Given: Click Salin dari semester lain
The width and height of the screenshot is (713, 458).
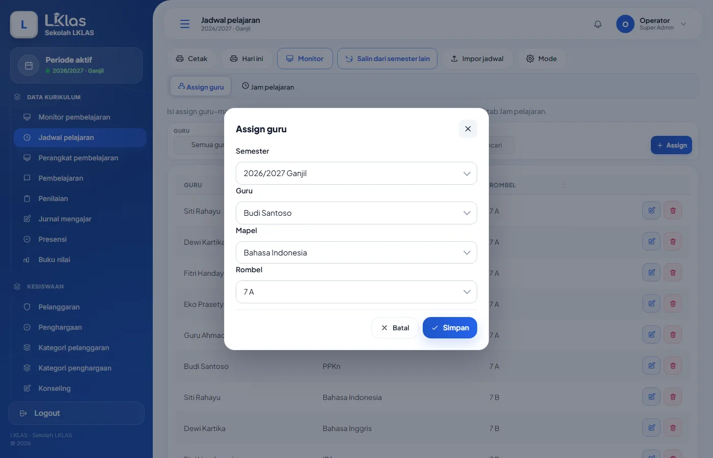Looking at the screenshot, I should point(387,59).
